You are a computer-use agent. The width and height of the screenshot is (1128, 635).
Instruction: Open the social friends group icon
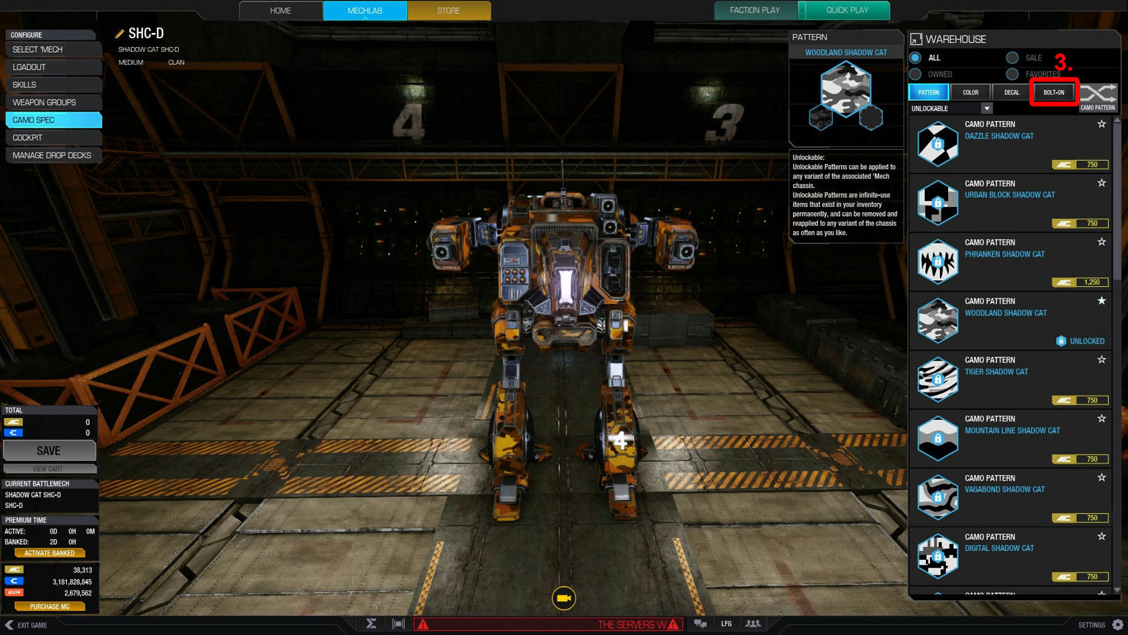[753, 624]
